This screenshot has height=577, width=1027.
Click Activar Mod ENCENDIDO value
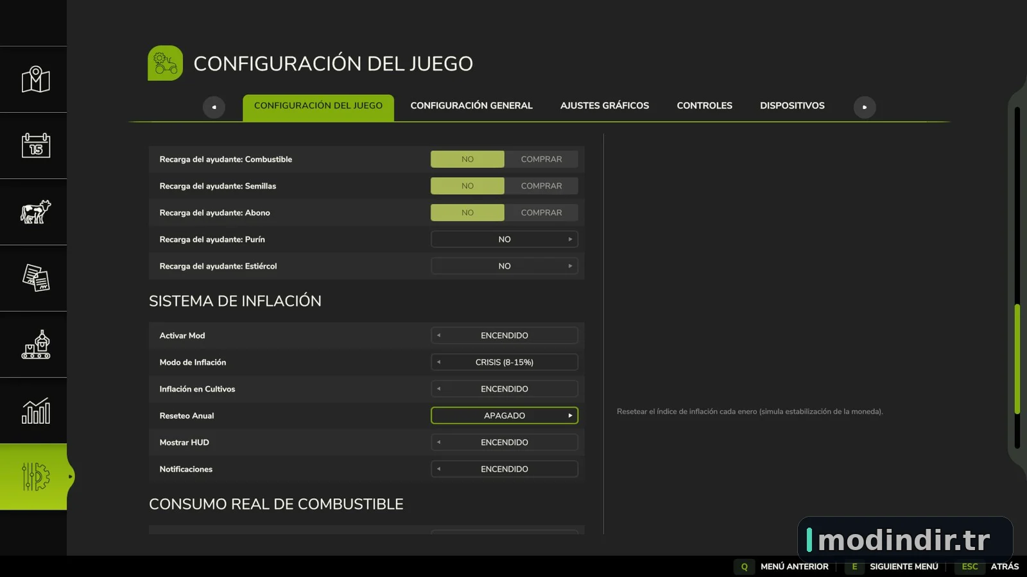(x=505, y=335)
